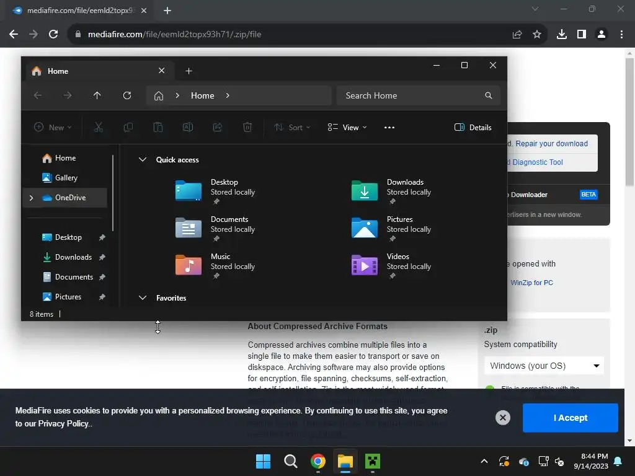The height and width of the screenshot is (476, 635).
Task: Select Home in the File Explorer sidebar
Action: [64, 158]
